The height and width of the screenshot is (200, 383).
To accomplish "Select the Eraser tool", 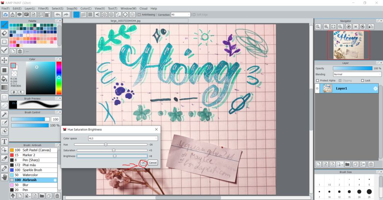I will pos(4,33).
